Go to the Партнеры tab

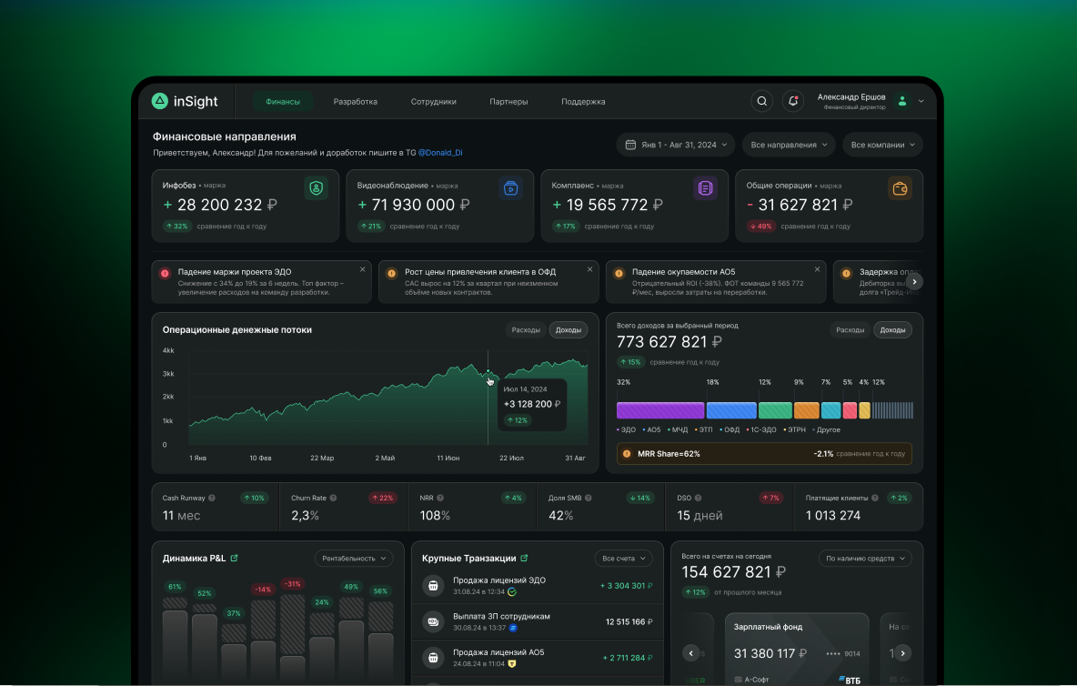tap(509, 102)
